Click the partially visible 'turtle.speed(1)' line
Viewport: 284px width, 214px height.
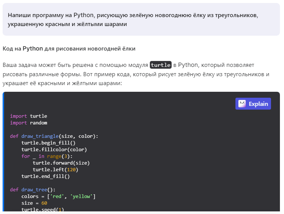(43, 209)
